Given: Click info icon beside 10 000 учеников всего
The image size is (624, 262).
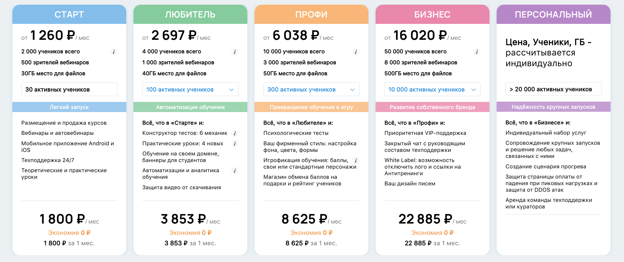Looking at the screenshot, I should 356,52.
